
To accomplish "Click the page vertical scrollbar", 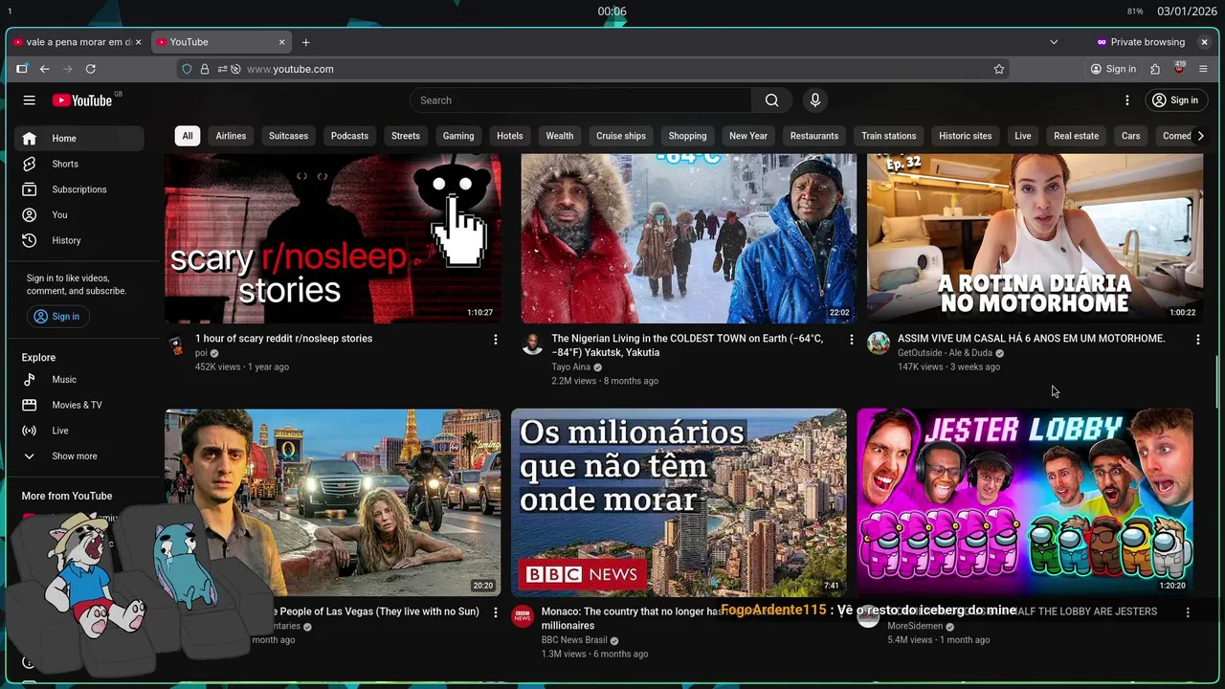I will (1216, 383).
